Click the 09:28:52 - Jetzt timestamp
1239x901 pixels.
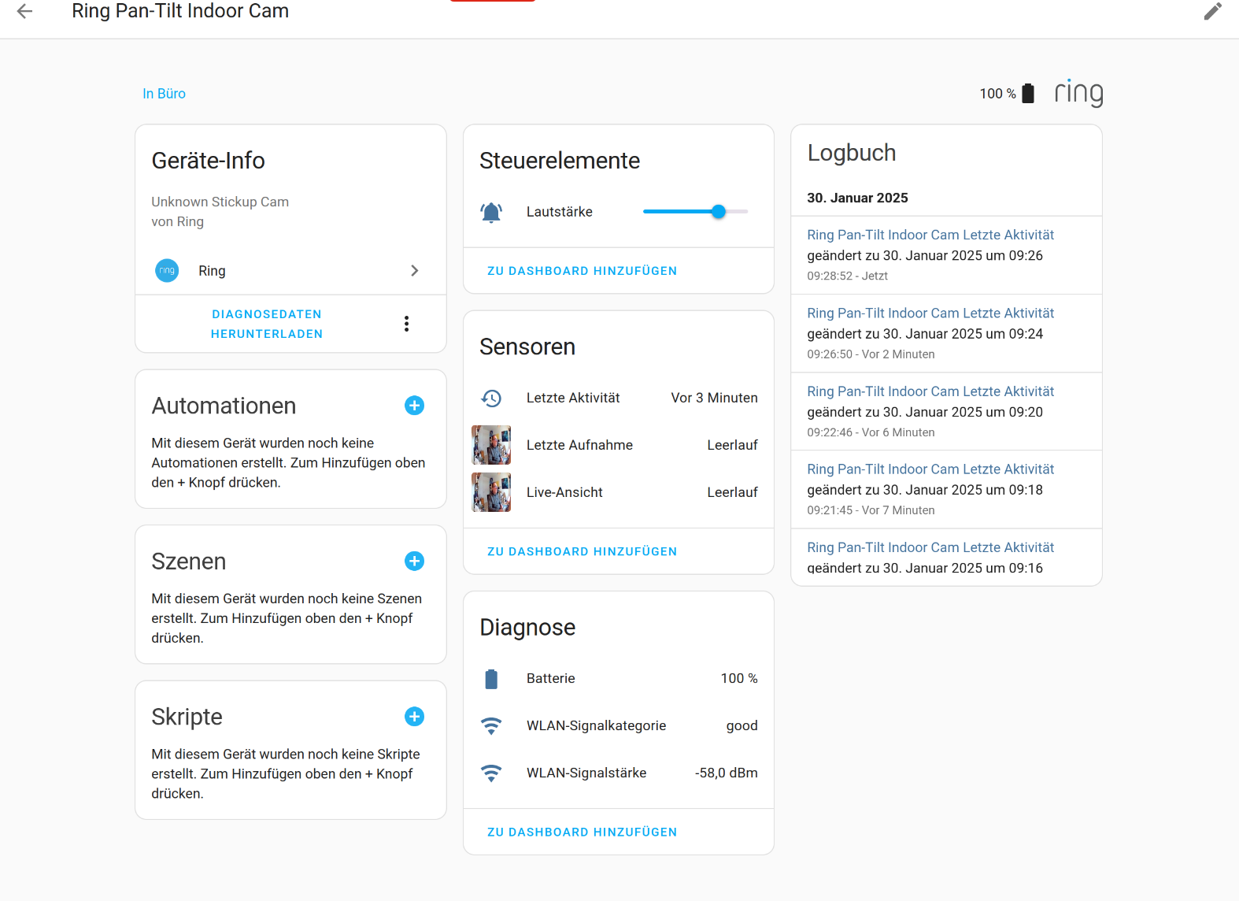click(847, 276)
